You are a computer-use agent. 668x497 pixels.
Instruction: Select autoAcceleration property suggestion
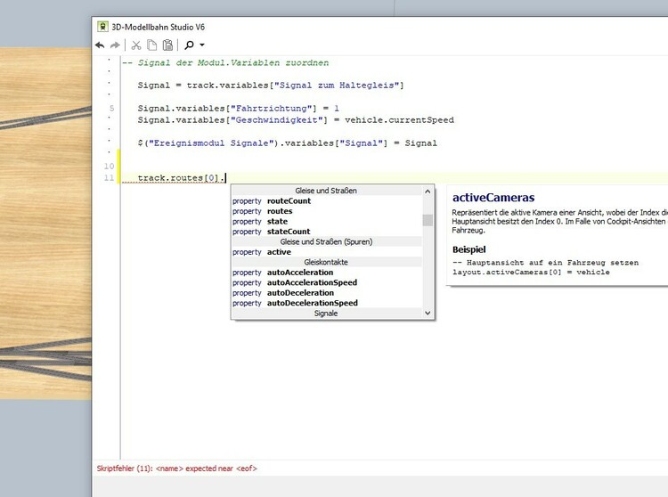(299, 273)
